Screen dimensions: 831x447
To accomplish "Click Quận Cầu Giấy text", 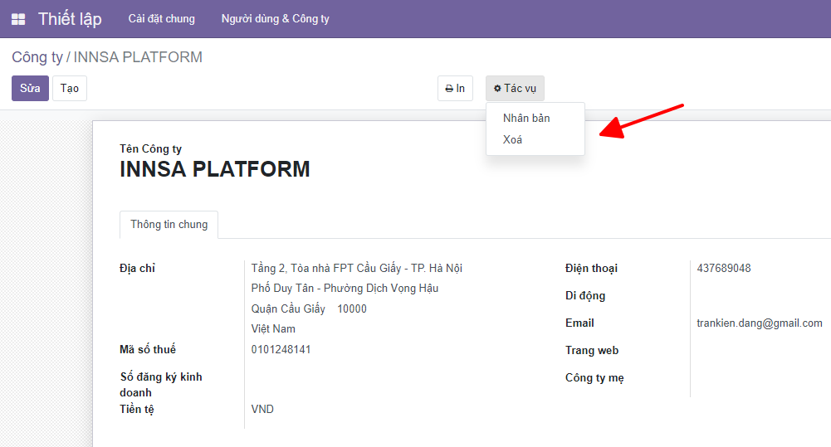I will [288, 309].
